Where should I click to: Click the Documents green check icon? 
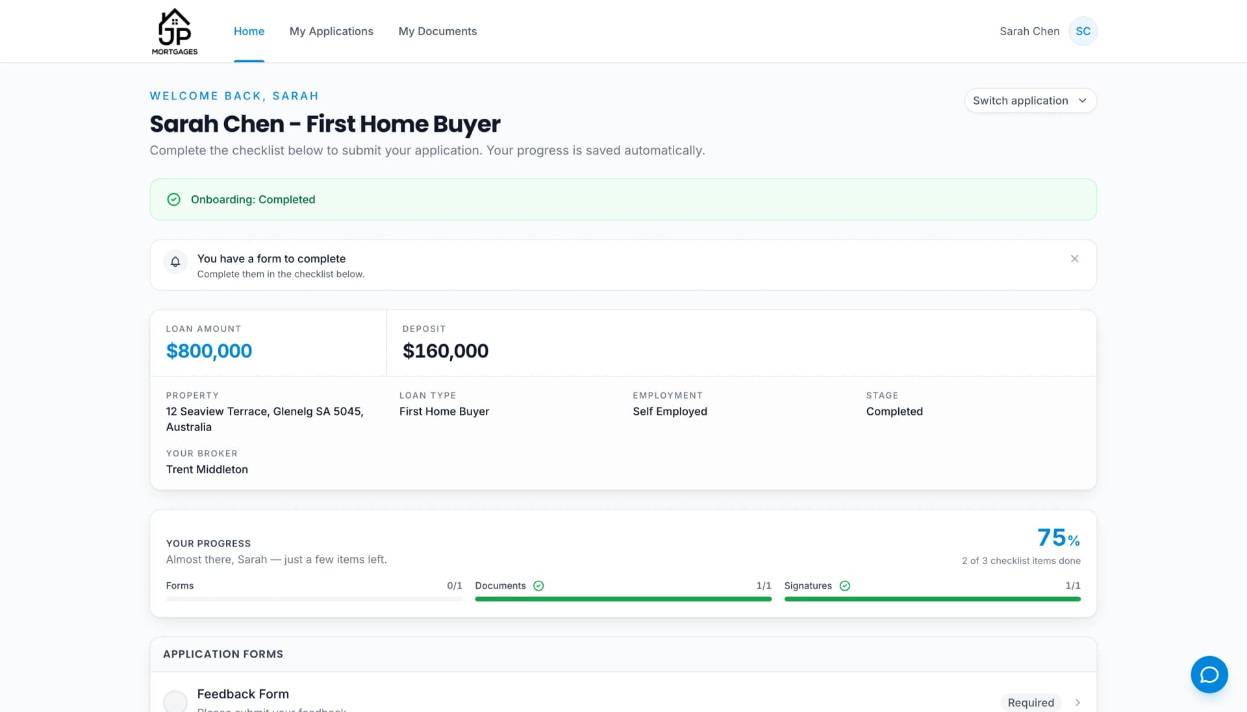click(x=538, y=585)
